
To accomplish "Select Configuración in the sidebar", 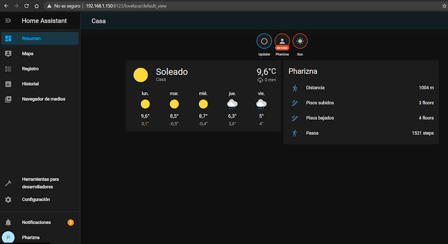I will coord(40,199).
